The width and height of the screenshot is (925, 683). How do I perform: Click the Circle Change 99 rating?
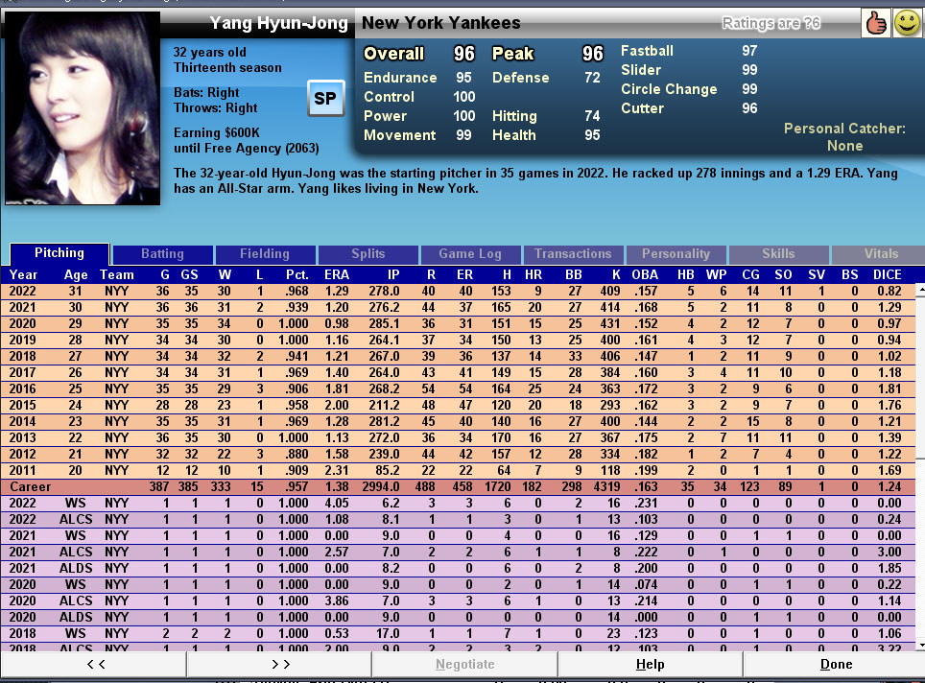click(x=689, y=89)
